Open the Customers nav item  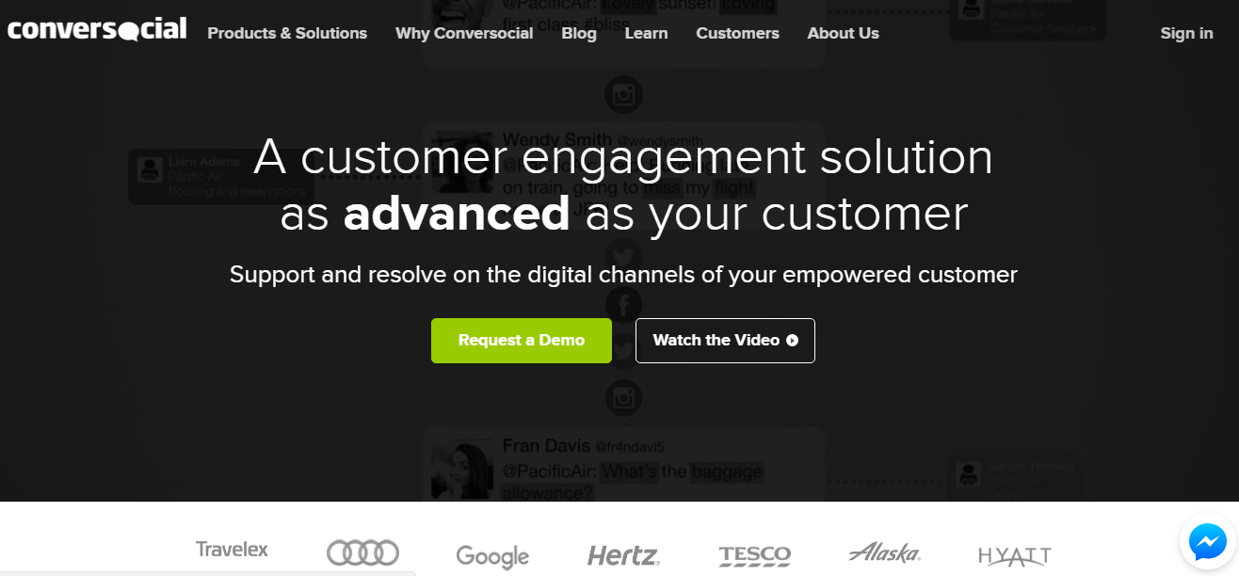click(x=737, y=33)
